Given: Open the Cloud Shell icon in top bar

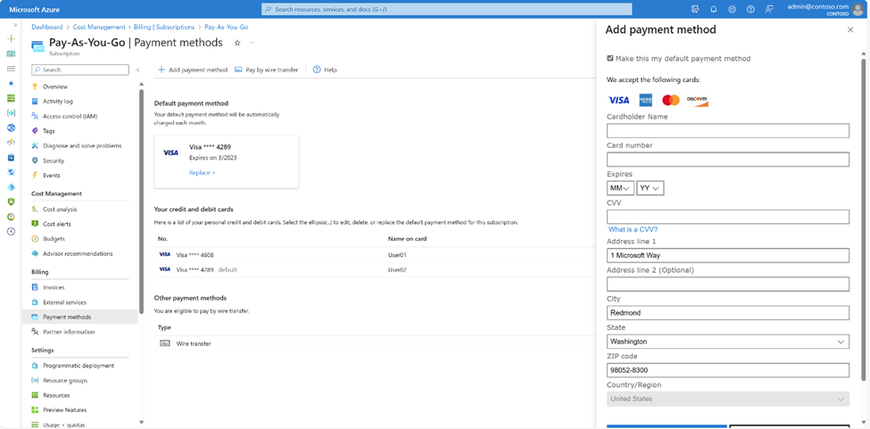Looking at the screenshot, I should coord(695,10).
